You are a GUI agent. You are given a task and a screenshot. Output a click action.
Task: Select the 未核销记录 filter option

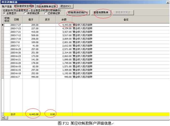pyautogui.click(x=25, y=13)
